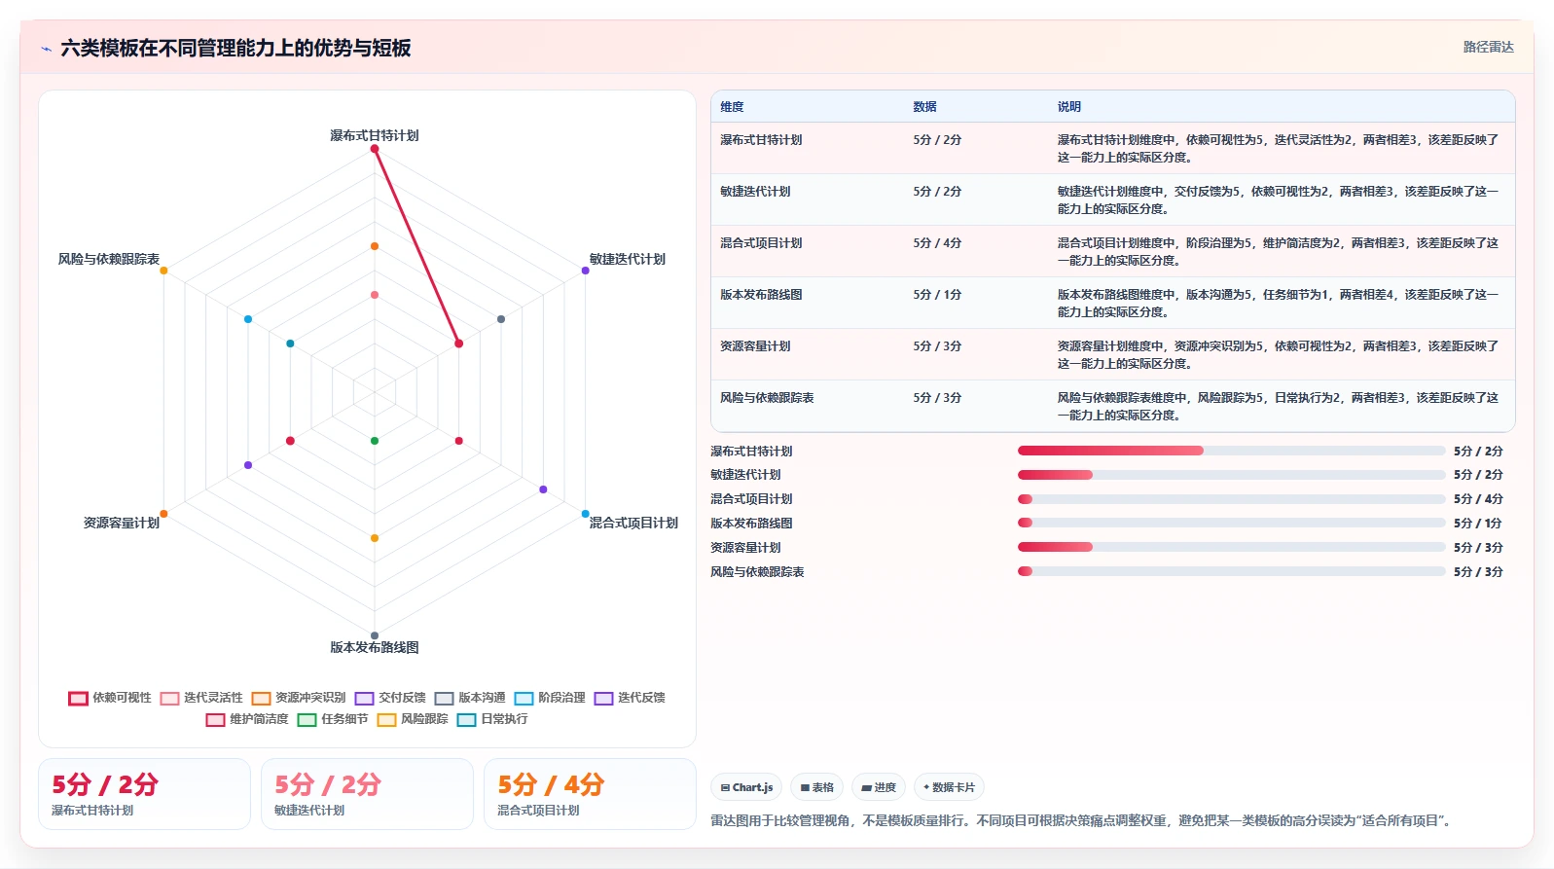This screenshot has height=869, width=1554.
Task: Click the 资源容量计划 radar axis label
Action: pyautogui.click(x=121, y=523)
